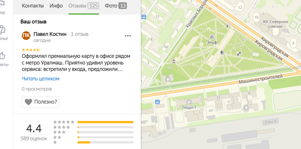Click the thumbs-up icon in left sidebar

3,56
